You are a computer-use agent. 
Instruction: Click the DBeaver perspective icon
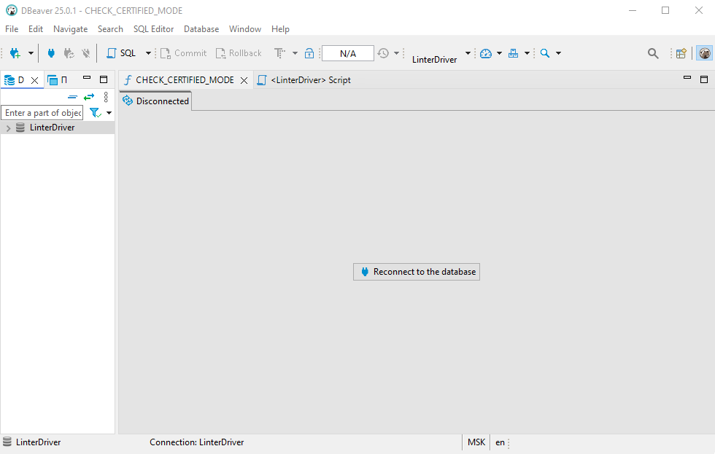[704, 53]
